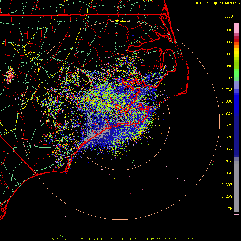Click the NEXLAB-College of DuPage title text
241x241 pixels.
pos(214,3)
